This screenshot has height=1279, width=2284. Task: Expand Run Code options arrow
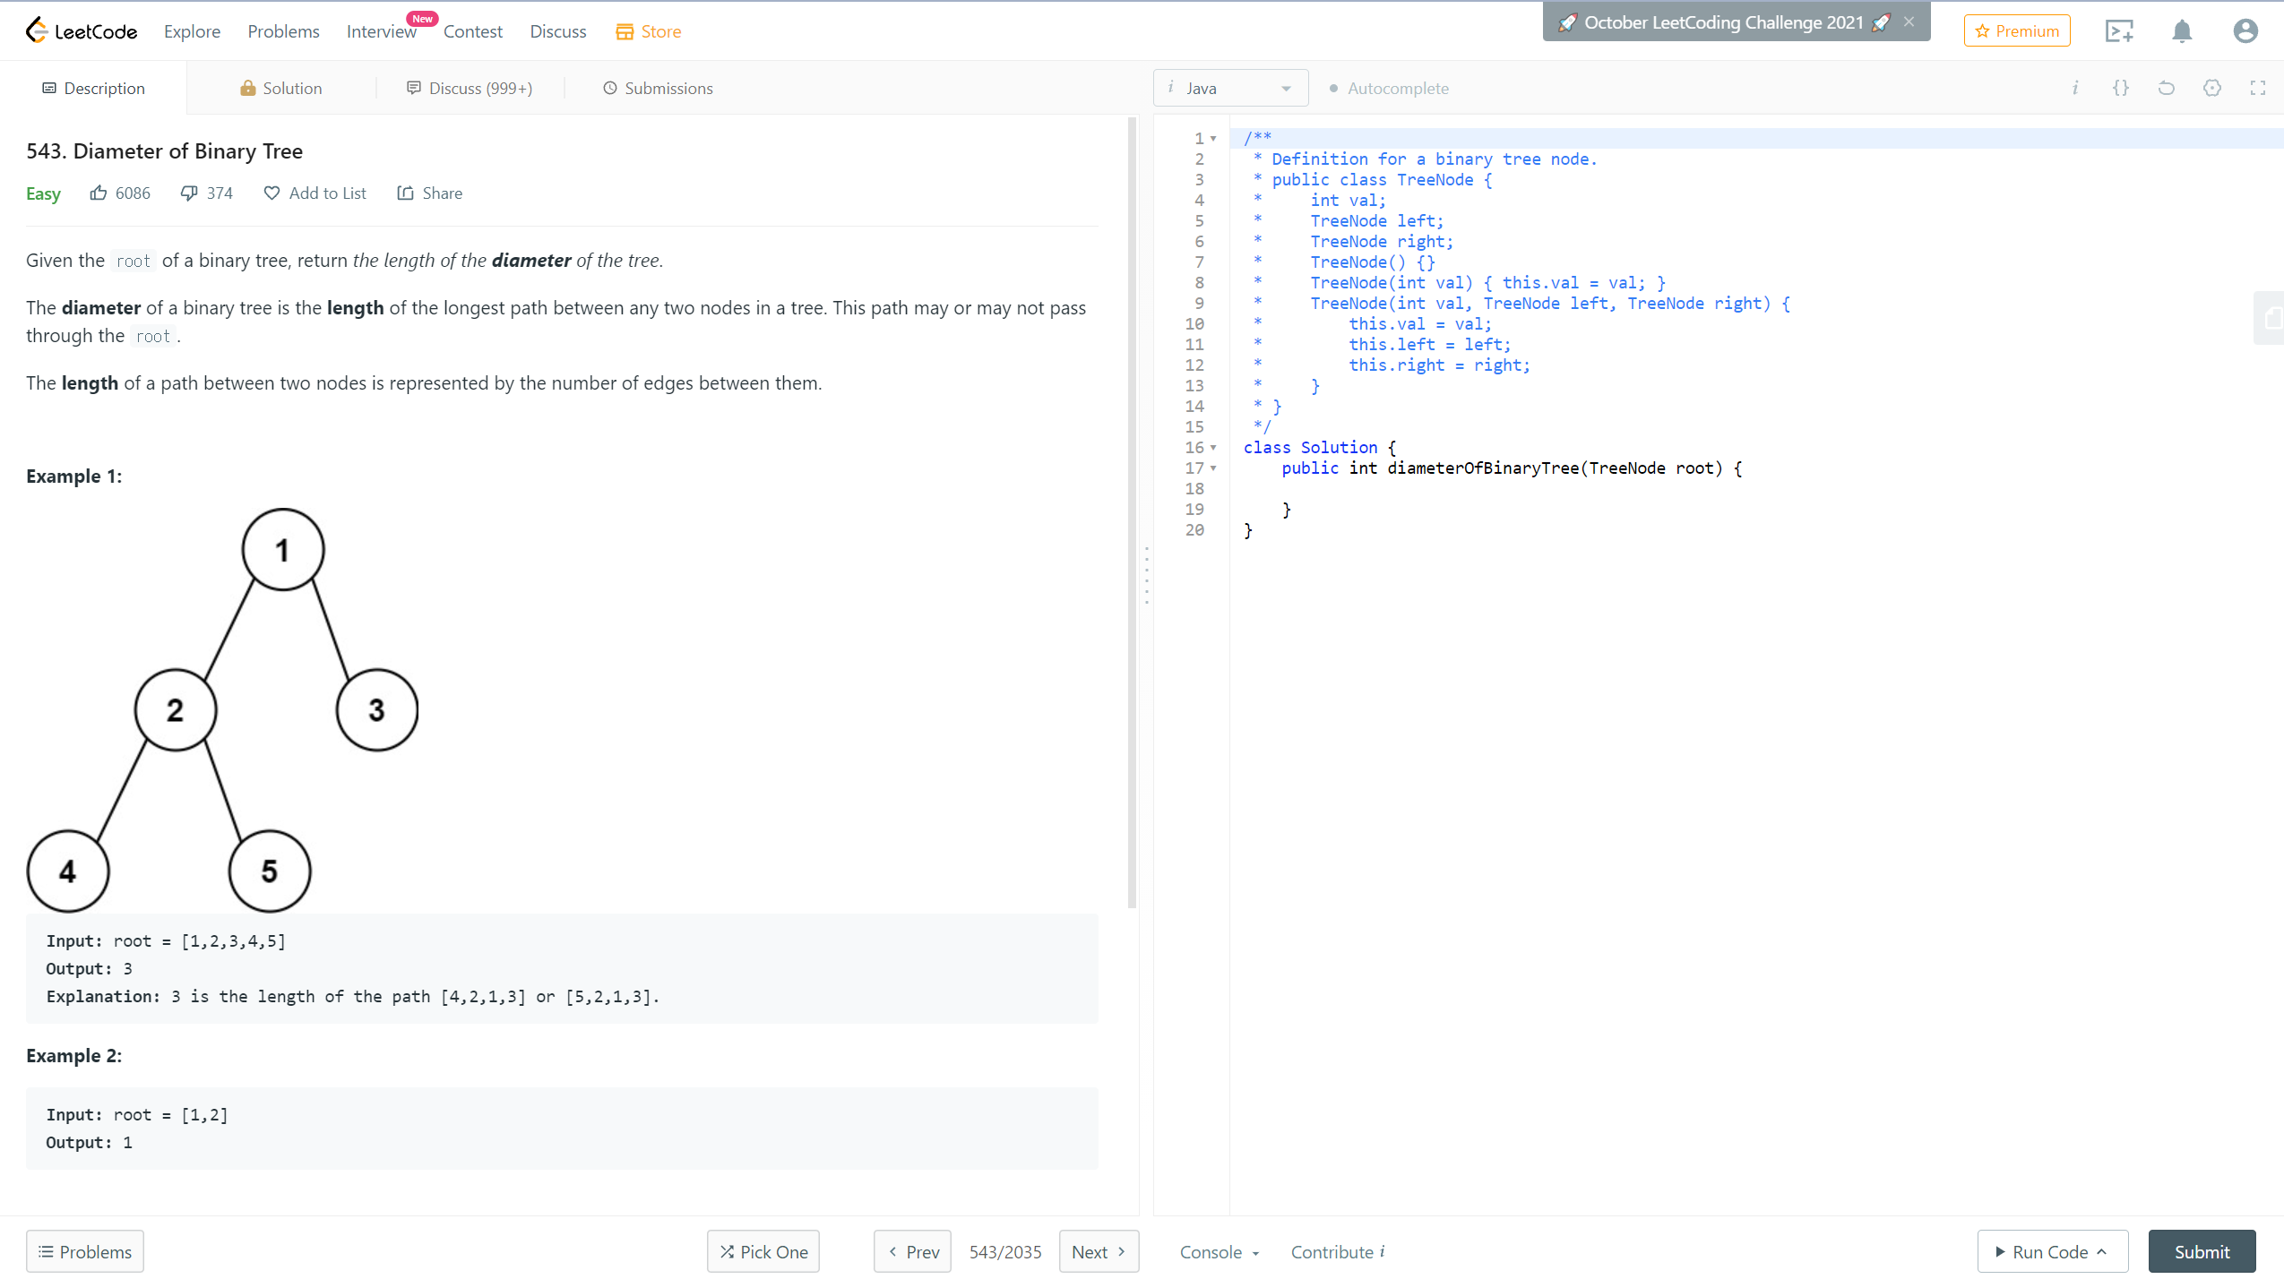(x=2102, y=1251)
